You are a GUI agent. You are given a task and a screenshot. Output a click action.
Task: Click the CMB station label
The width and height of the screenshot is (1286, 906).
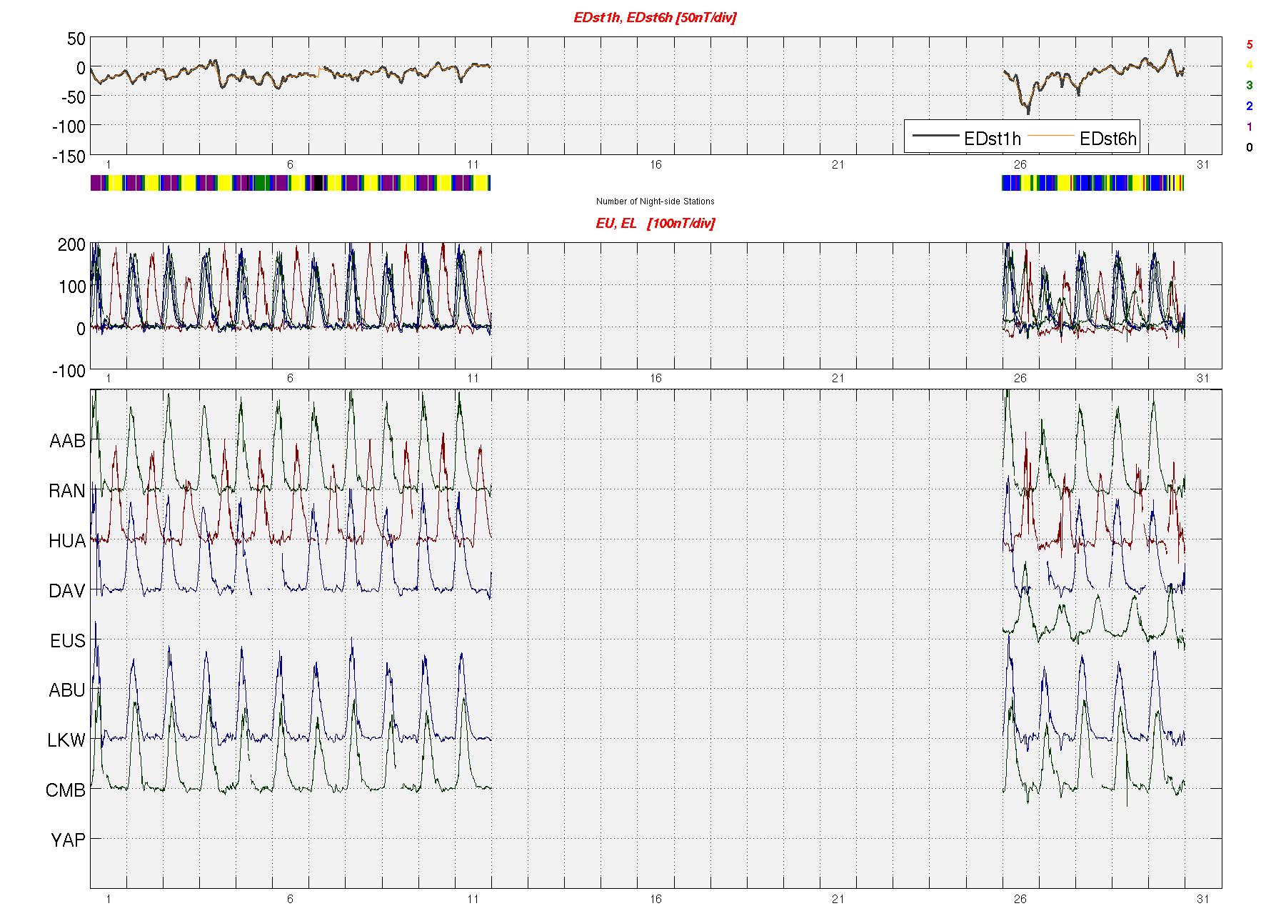tap(66, 790)
